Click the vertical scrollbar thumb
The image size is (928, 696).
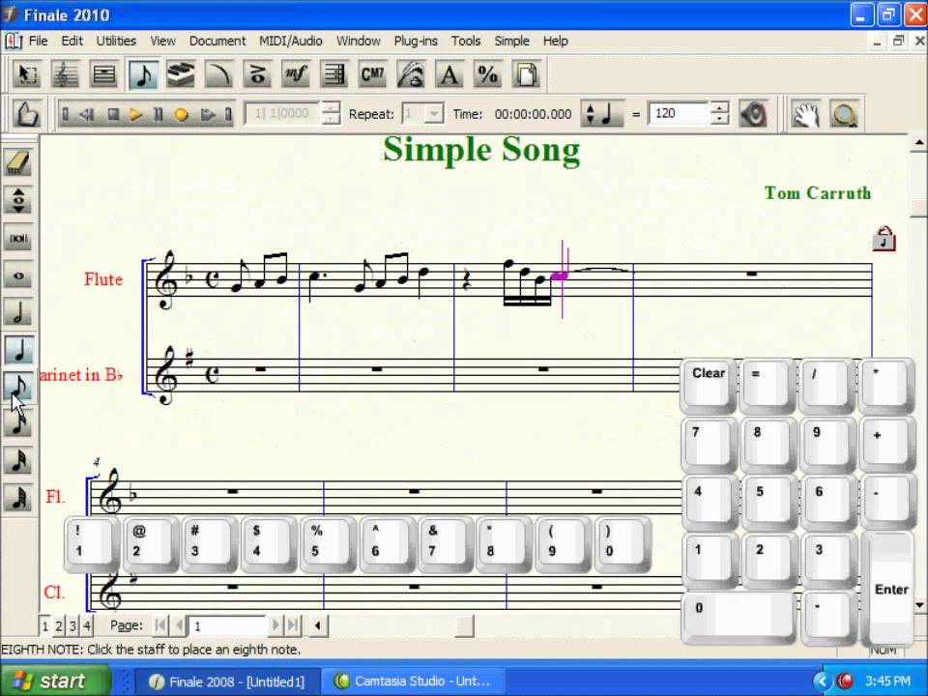coord(918,209)
